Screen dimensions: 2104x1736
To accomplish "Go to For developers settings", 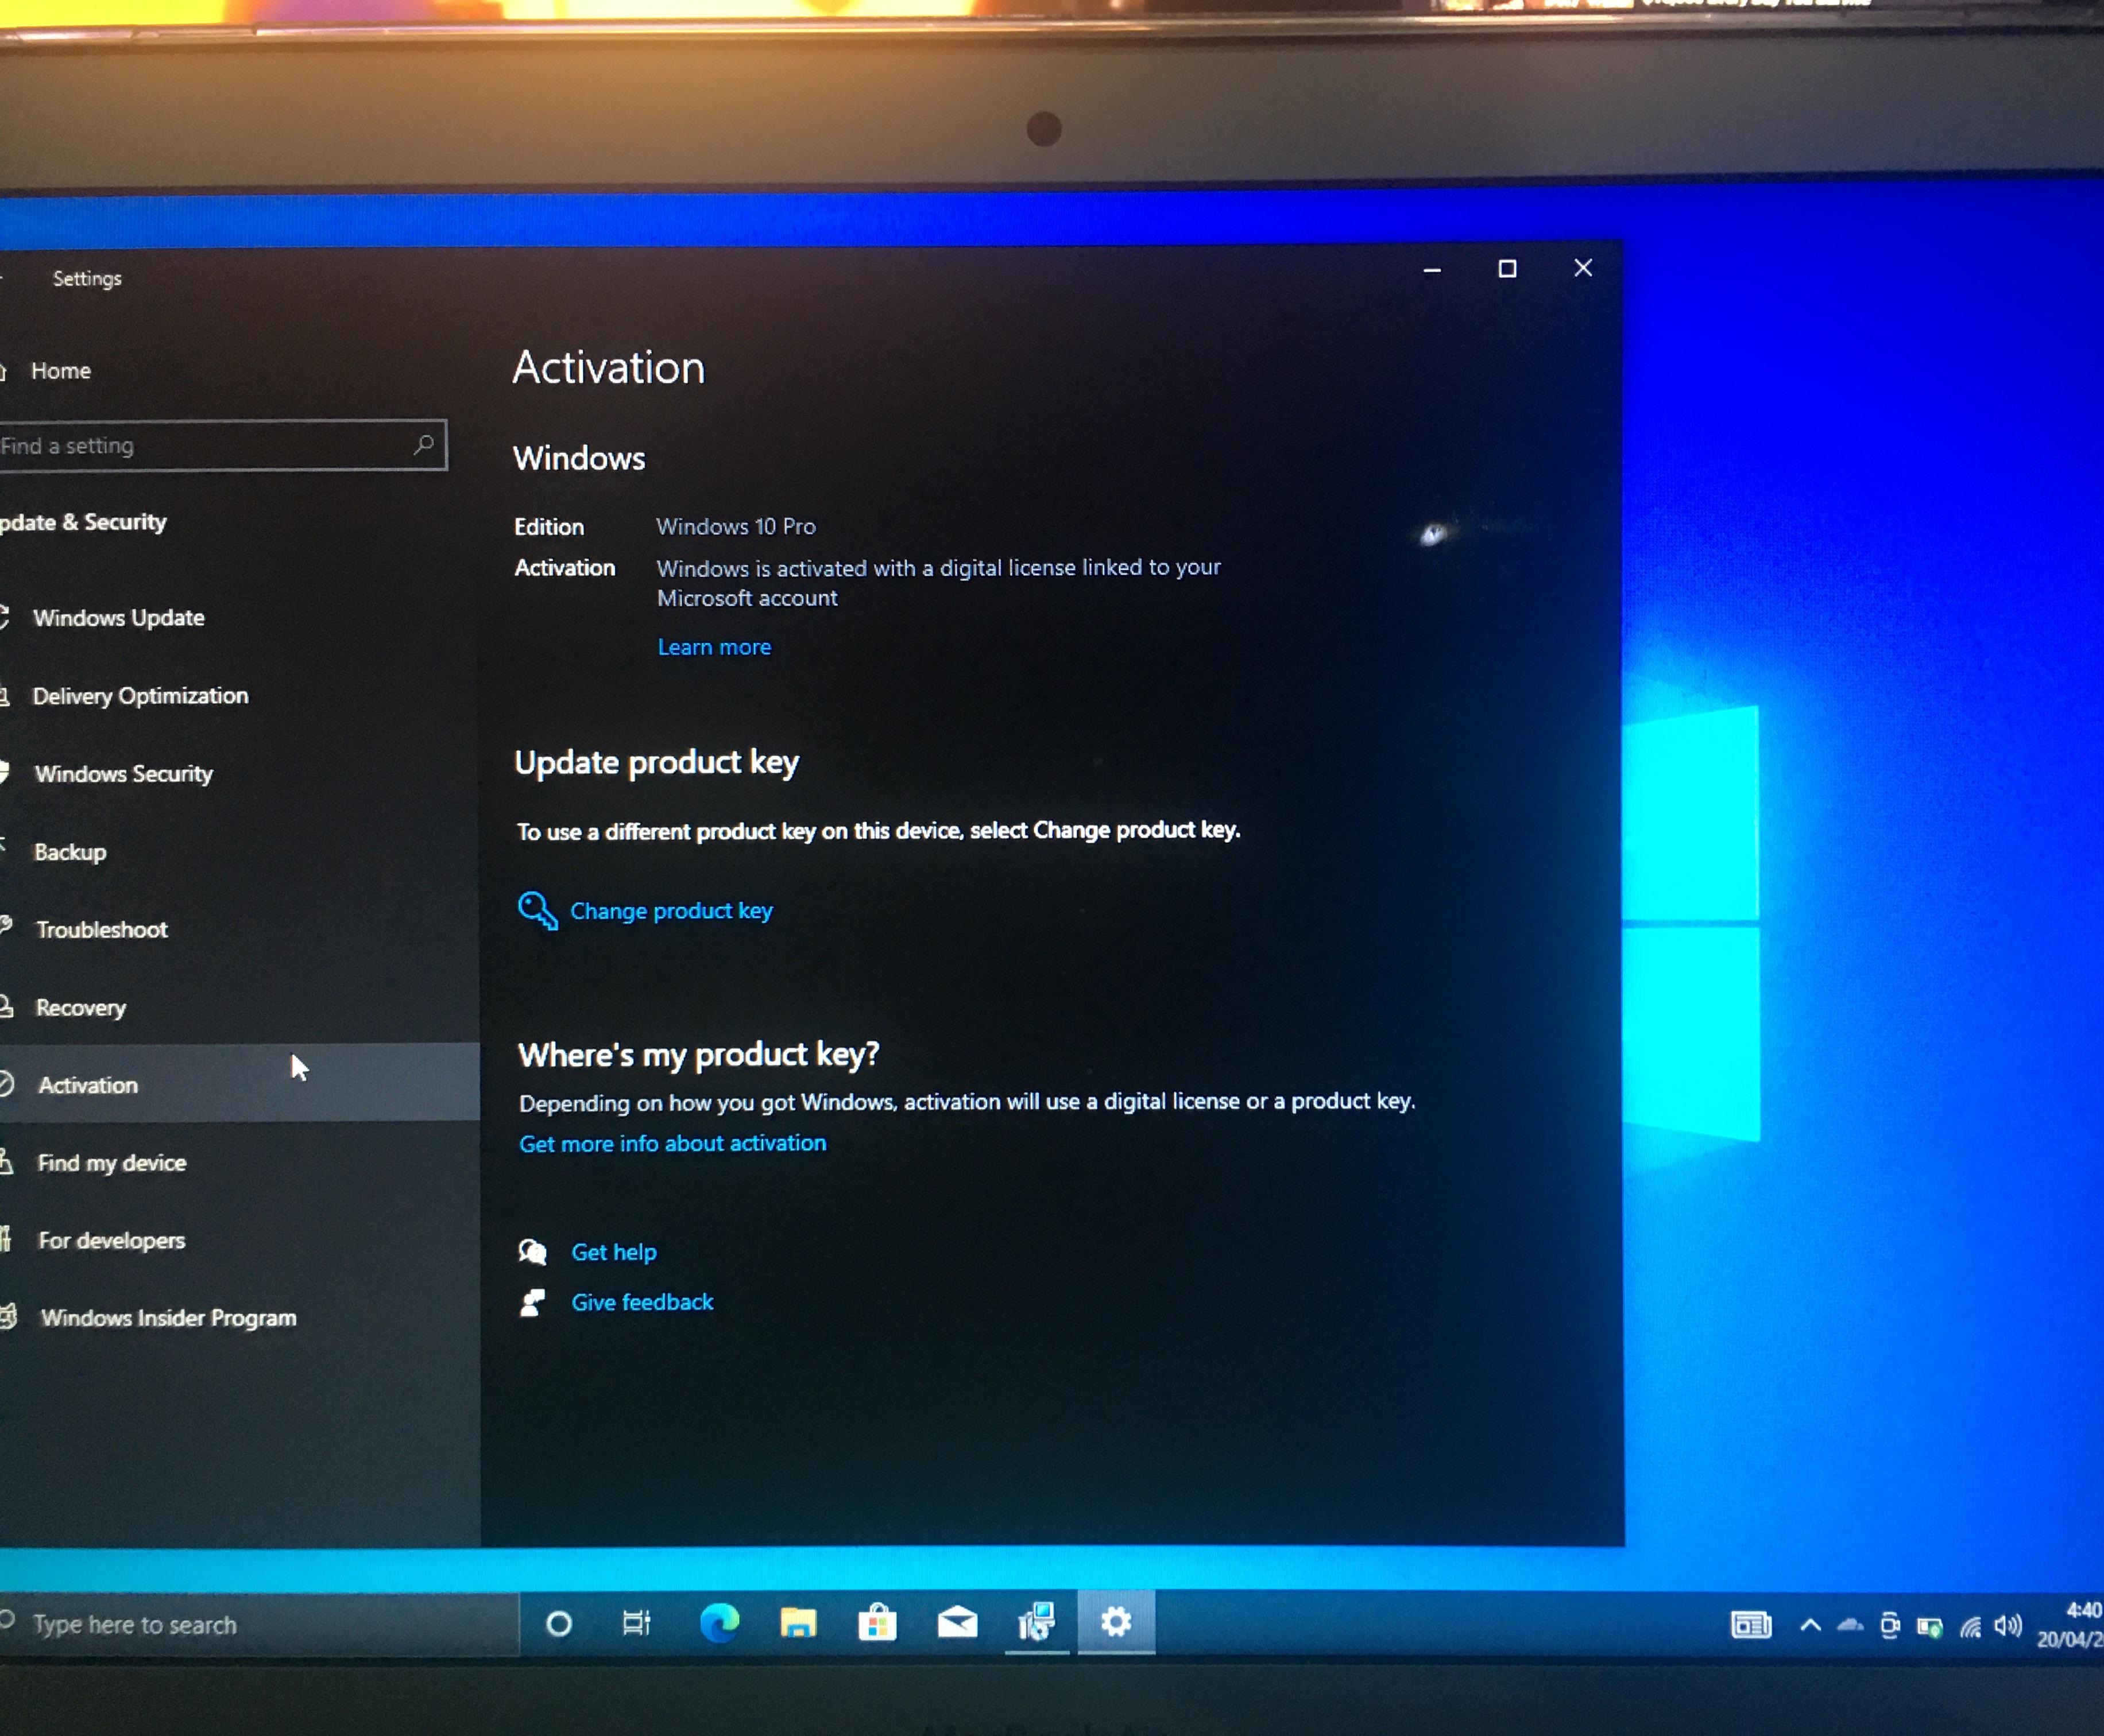I will coord(111,1241).
